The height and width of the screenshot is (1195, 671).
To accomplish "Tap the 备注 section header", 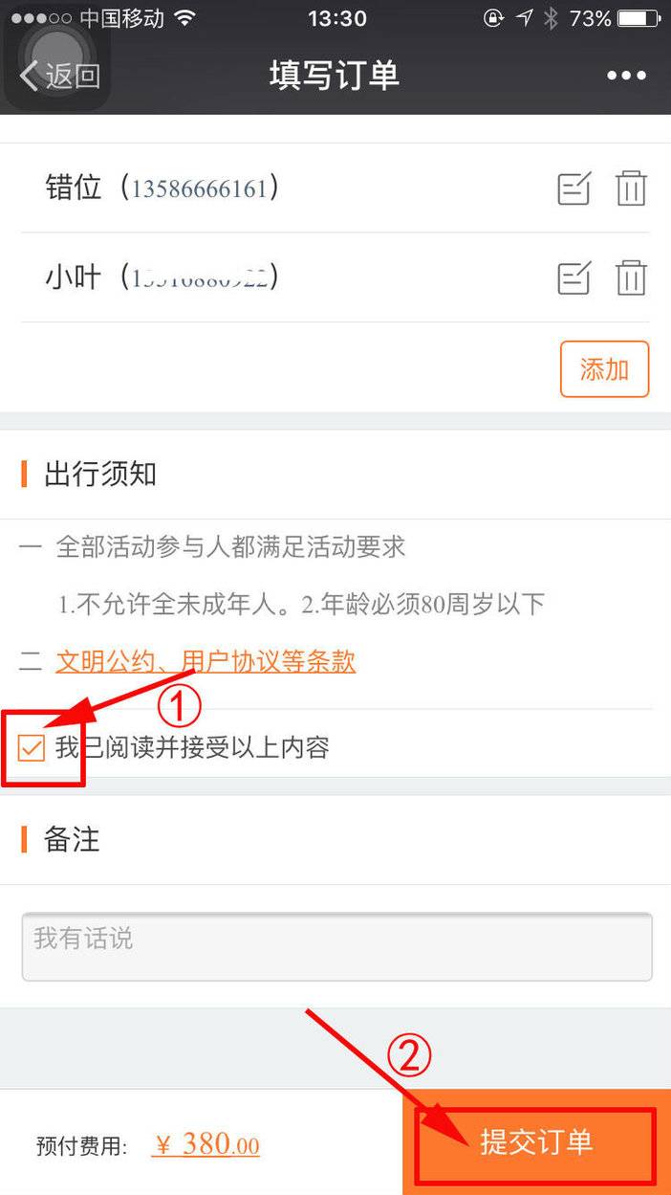I will coord(72,839).
